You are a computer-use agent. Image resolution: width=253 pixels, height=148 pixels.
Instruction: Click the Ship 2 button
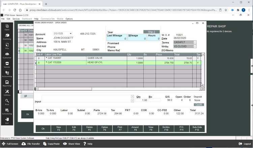click(x=151, y=32)
